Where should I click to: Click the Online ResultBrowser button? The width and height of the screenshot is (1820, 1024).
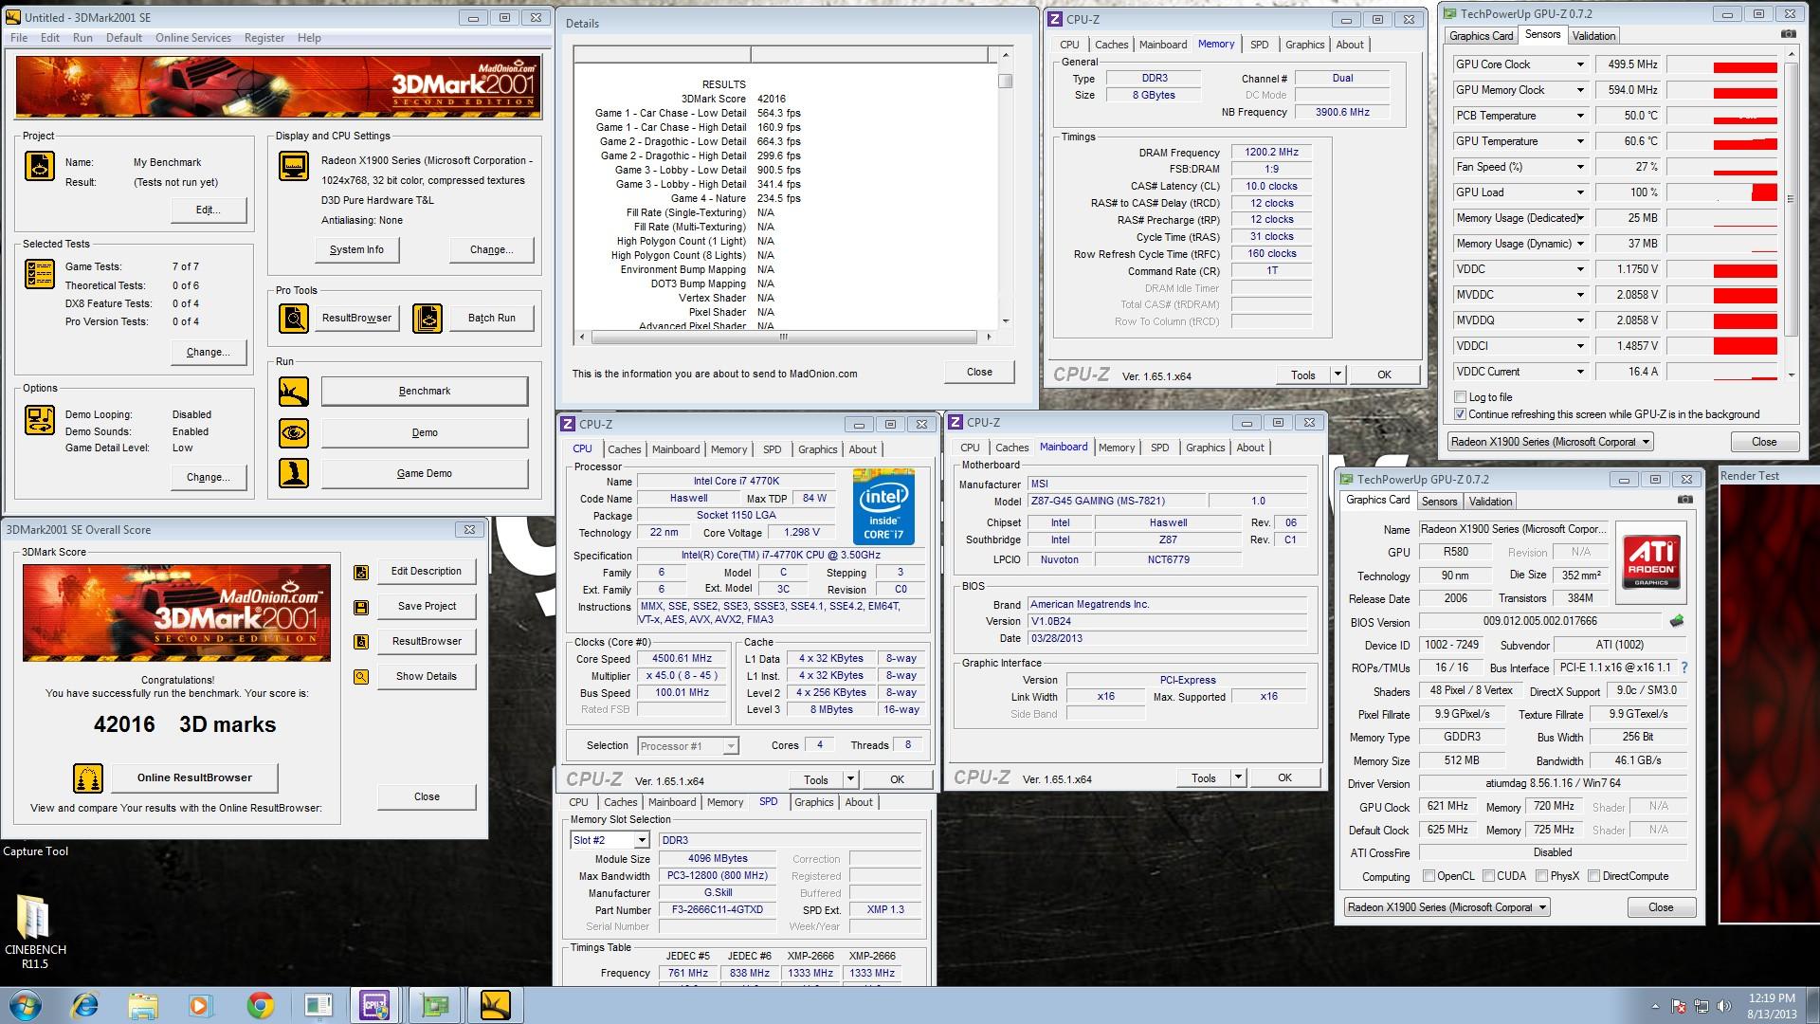point(194,777)
